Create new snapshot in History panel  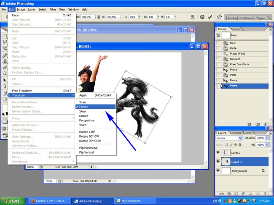click(x=258, y=124)
